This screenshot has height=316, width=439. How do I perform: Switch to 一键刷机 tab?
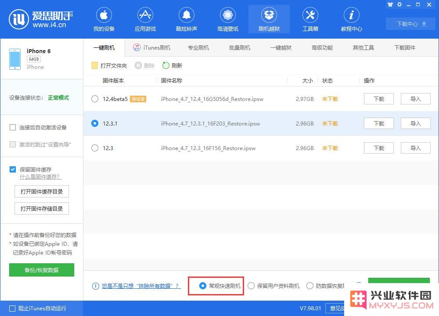104,47
